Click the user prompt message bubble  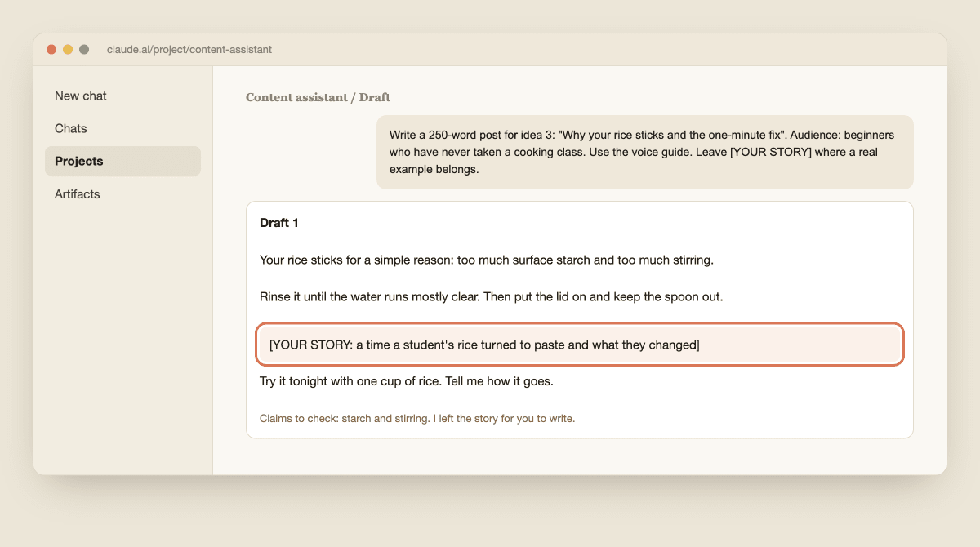tap(645, 152)
